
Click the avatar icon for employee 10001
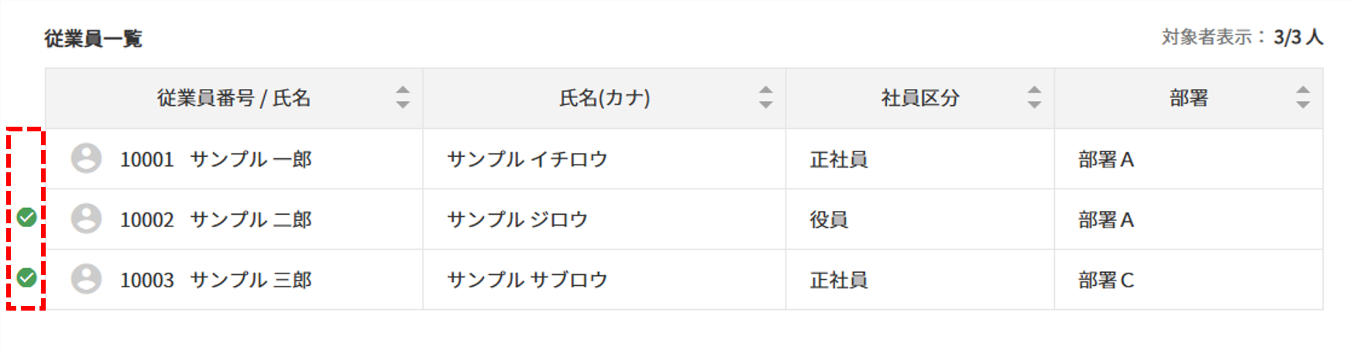[86, 158]
